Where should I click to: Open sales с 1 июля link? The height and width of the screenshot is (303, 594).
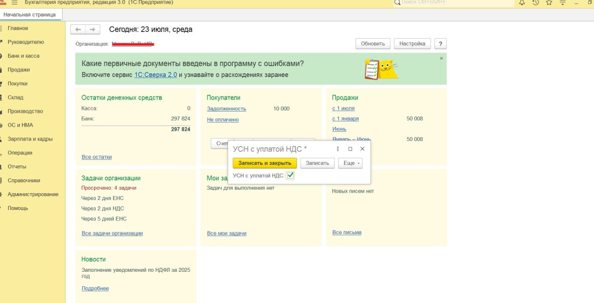click(343, 109)
